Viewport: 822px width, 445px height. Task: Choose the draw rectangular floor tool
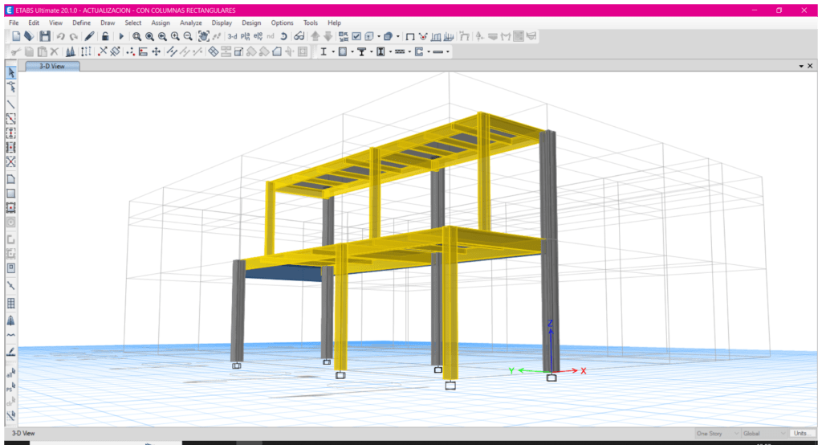point(10,194)
